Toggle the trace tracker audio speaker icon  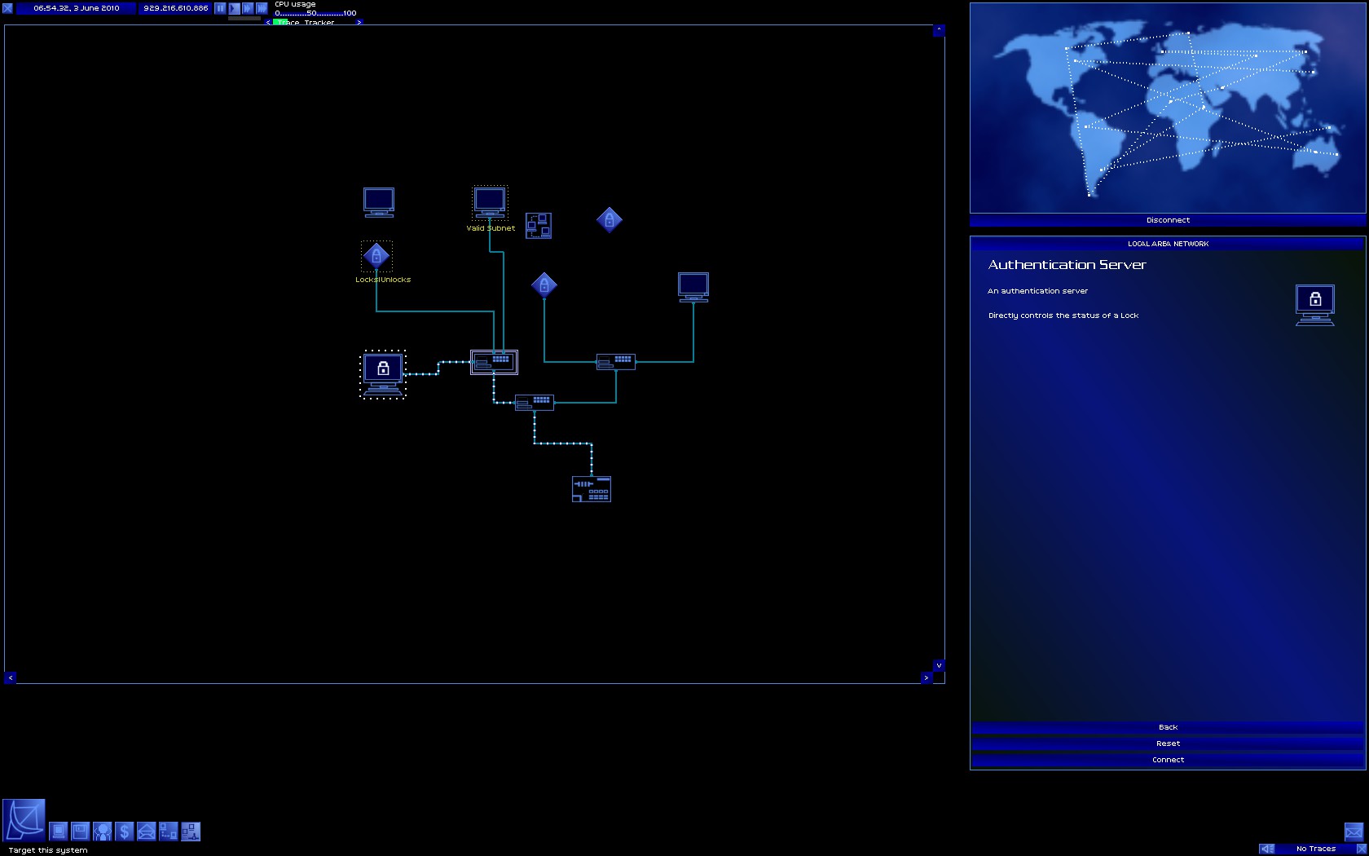[x=1266, y=849]
